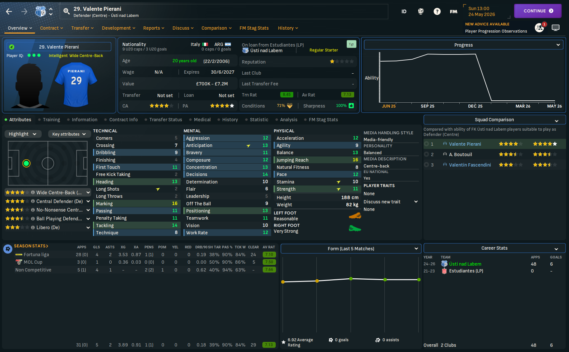Select the Analysis radio tab
569x352 pixels.
click(286, 120)
